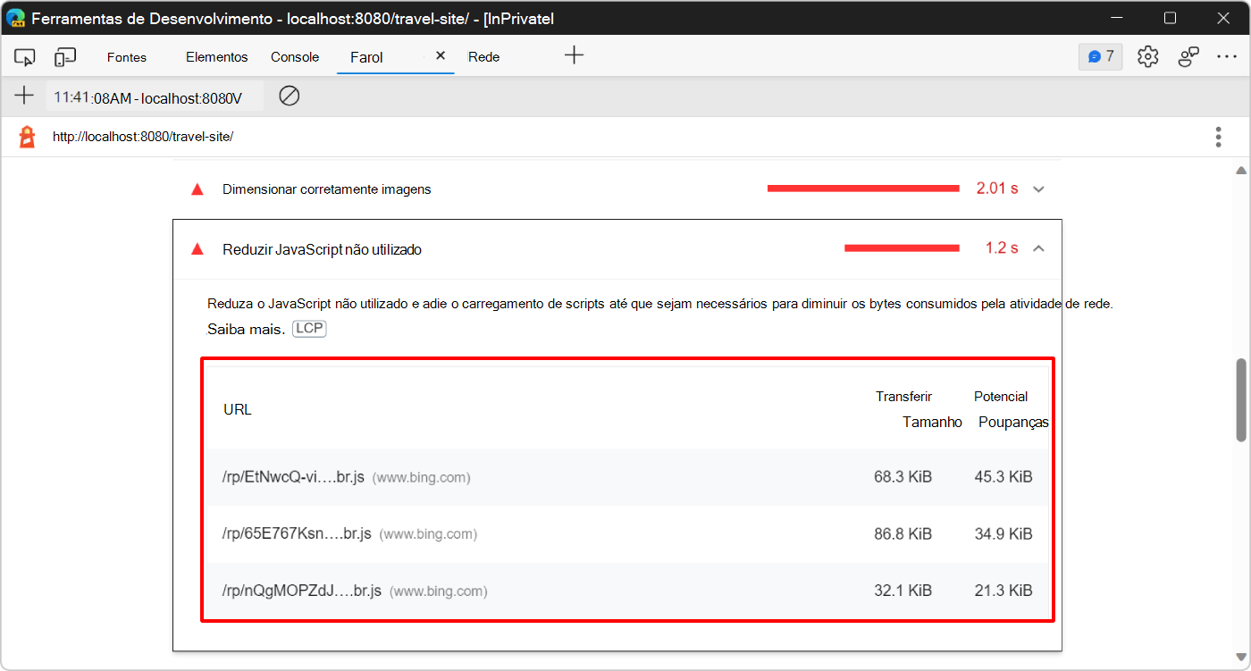The image size is (1251, 671).
Task: Click the clear all reports icon
Action: click(289, 96)
